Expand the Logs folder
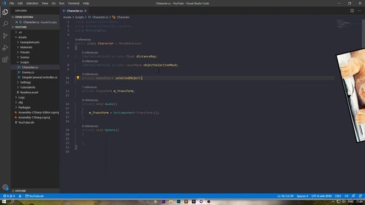The width and height of the screenshot is (365, 205). pyautogui.click(x=22, y=97)
